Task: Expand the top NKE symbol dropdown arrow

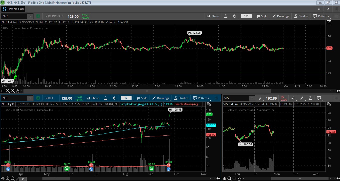Action: pos(30,16)
